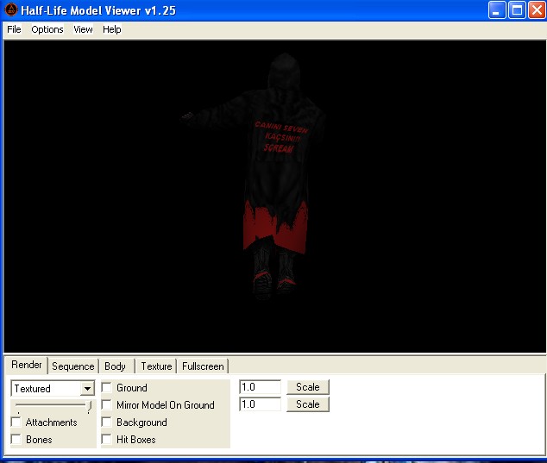Switch to the Body tab
The image size is (547, 463).
[x=115, y=366]
